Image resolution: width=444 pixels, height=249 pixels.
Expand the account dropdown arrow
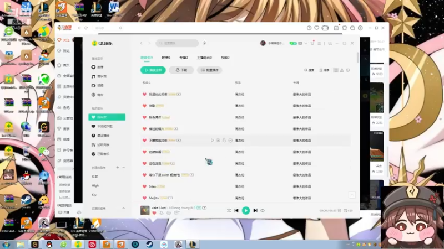point(306,44)
